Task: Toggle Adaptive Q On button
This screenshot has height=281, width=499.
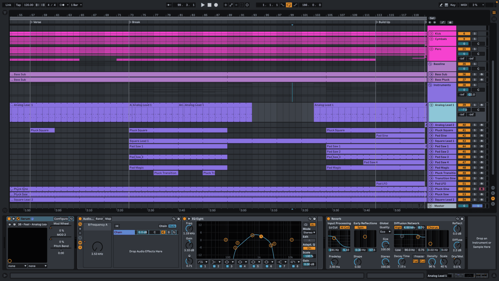Action: (309, 248)
